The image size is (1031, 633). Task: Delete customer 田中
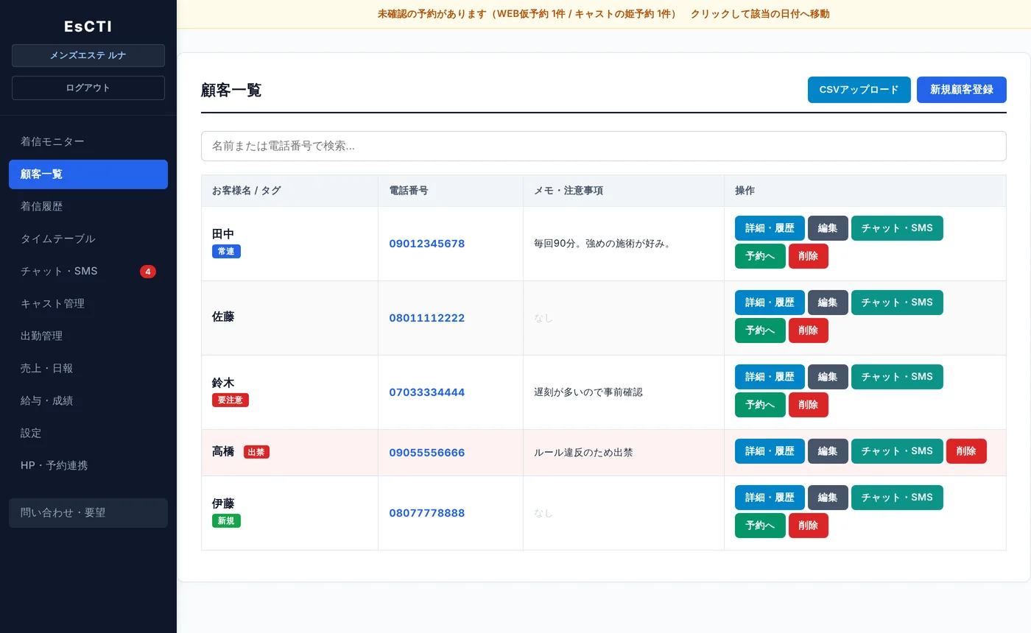click(x=809, y=256)
